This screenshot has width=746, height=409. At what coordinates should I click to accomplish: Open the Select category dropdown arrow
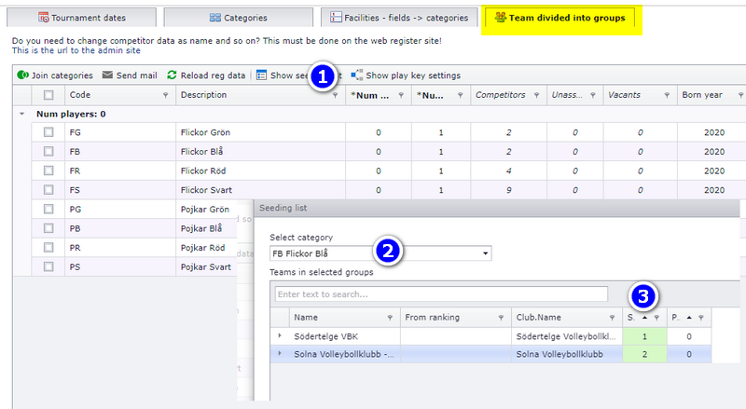pos(485,253)
